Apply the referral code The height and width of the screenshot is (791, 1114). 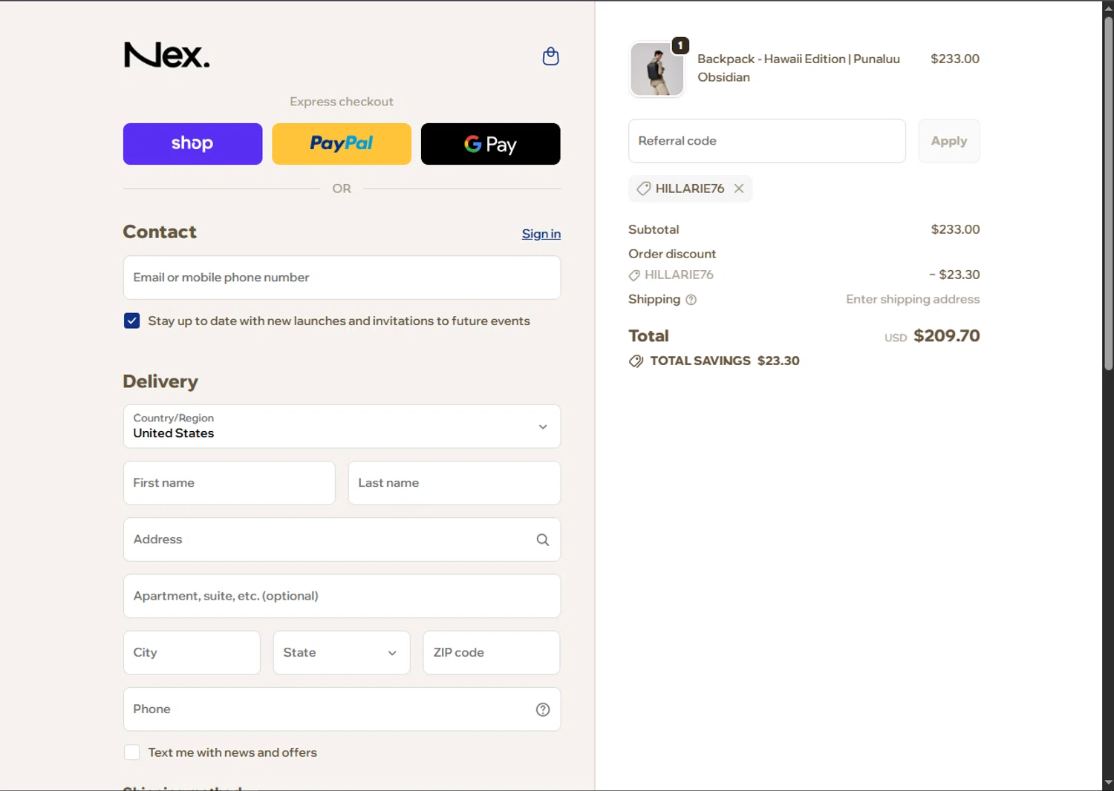point(949,141)
